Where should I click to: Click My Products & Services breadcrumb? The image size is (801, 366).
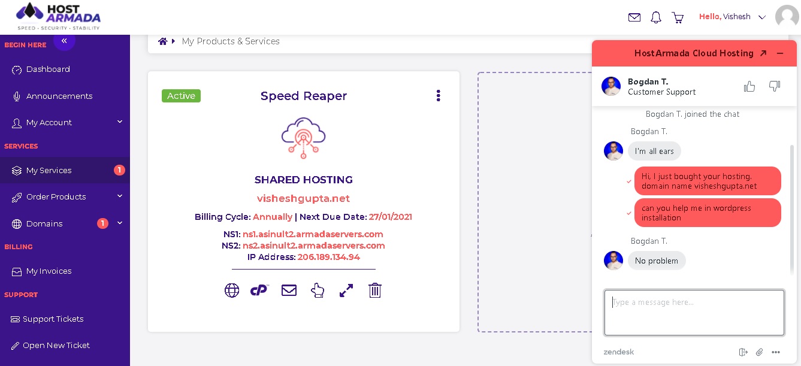tap(231, 41)
